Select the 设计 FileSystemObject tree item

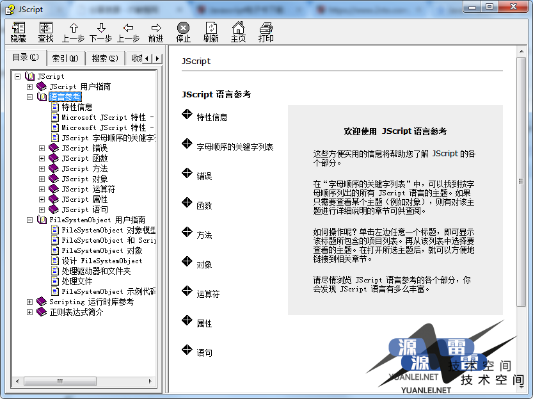pos(102,261)
